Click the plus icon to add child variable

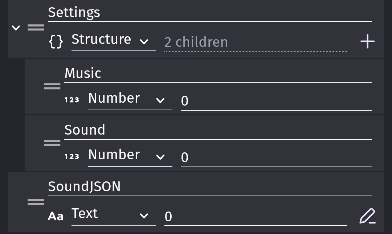(367, 41)
